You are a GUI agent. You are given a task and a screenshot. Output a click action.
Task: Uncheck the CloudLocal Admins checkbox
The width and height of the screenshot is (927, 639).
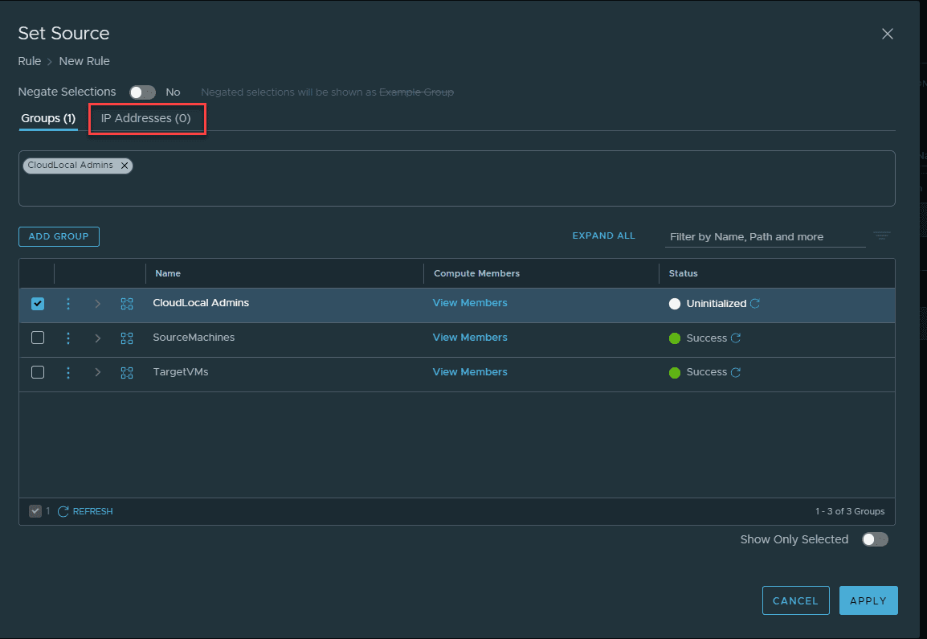tap(38, 304)
